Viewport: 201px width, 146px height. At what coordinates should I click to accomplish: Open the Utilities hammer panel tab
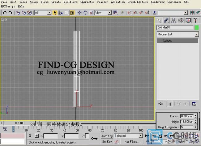195,20
